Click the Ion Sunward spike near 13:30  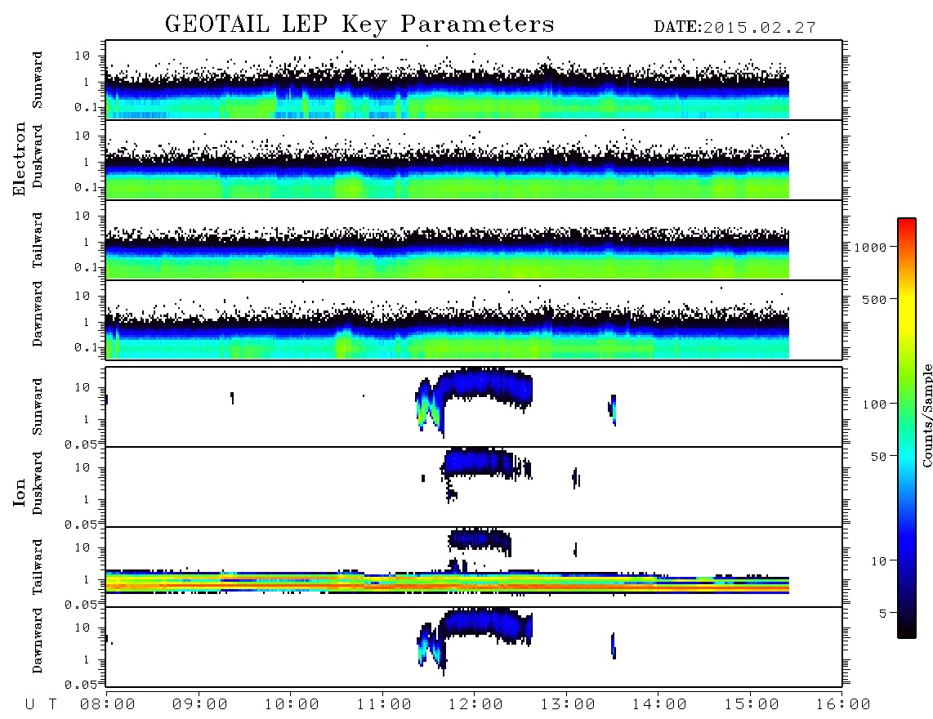coord(613,409)
